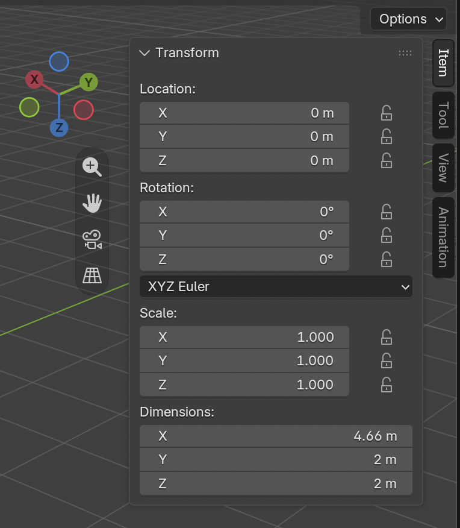Switch to the Tool tab
This screenshot has width=460, height=528.
pos(443,115)
